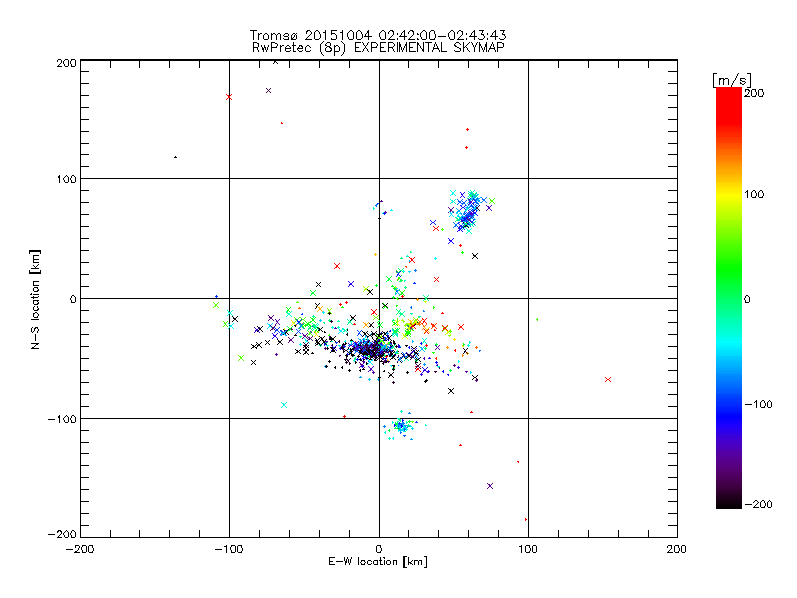
Task: Click the x-axis tick label '200'
Action: (x=677, y=549)
